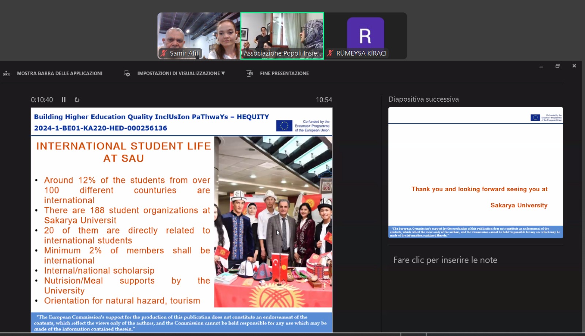The width and height of the screenshot is (585, 336).
Task: Click the show taskbar icon
Action: 6,73
